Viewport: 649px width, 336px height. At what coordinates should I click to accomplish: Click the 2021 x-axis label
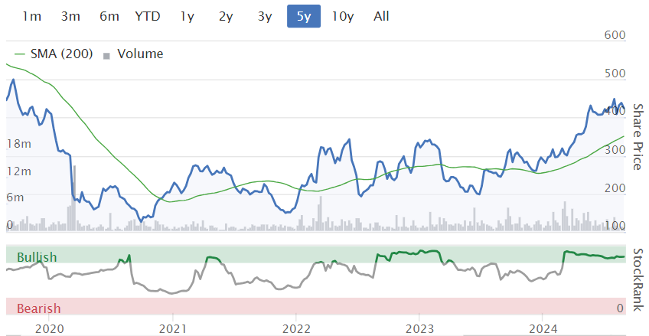(172, 329)
